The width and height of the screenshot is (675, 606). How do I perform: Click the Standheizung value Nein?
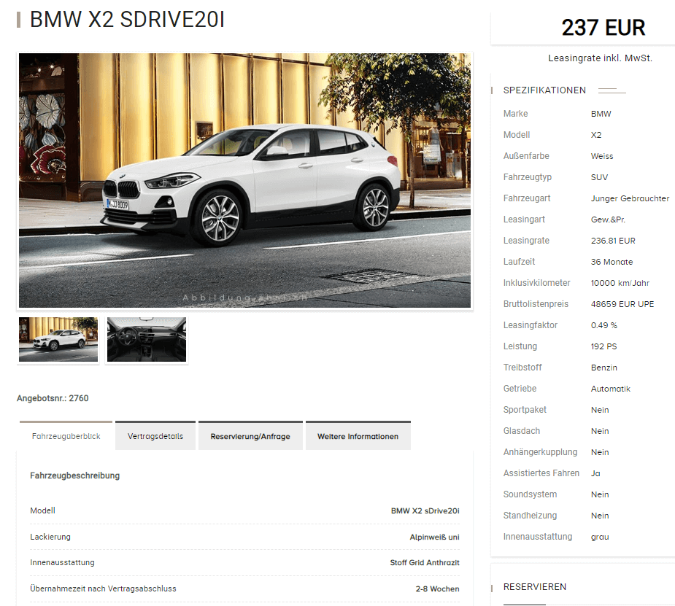600,516
